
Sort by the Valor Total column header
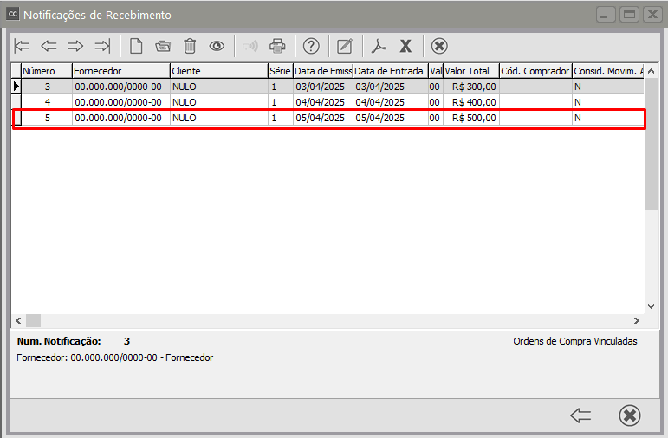pyautogui.click(x=470, y=71)
